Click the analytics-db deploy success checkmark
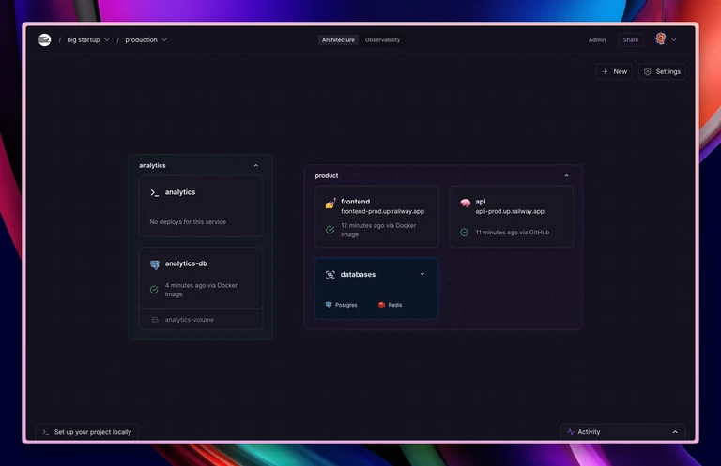Viewport: 721px width, 466px height. [154, 290]
